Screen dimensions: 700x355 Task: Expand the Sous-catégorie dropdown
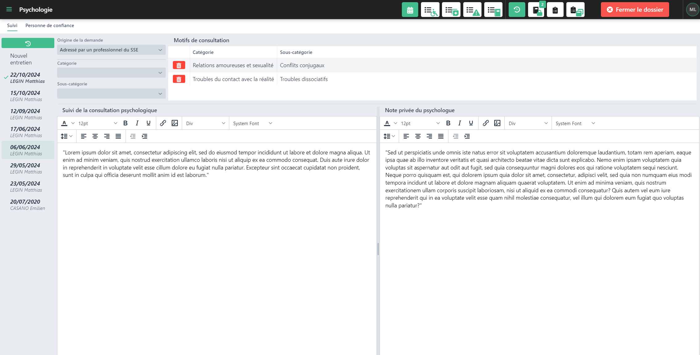pos(111,94)
